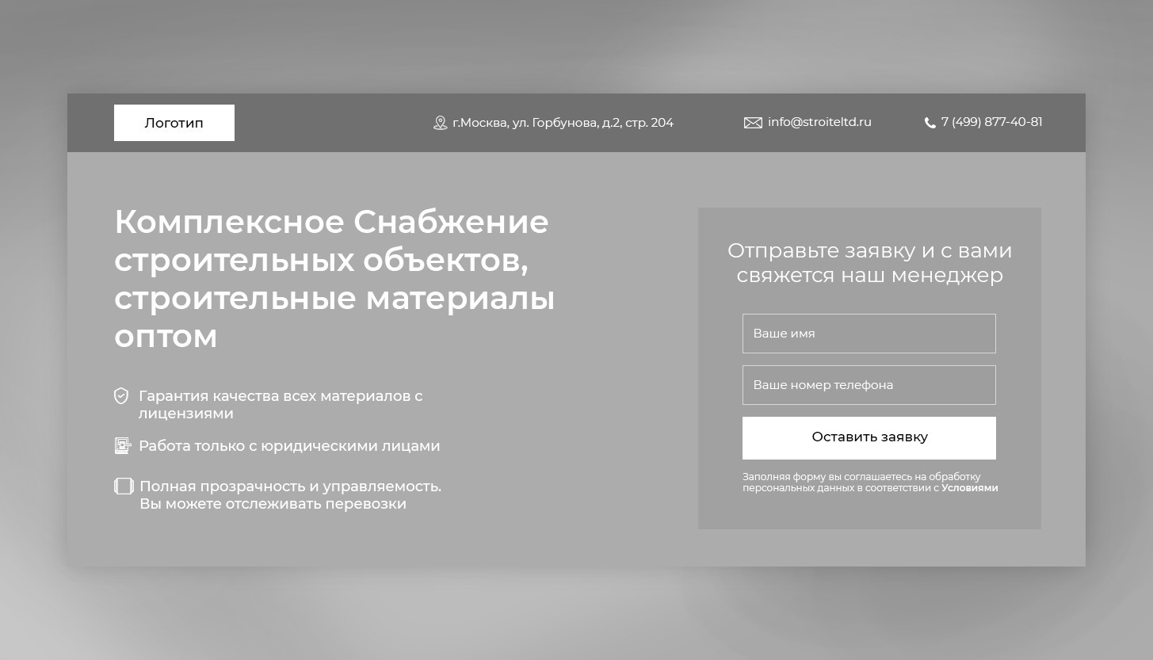Click text Вы можете отслеживать перевозки
1153x660 pixels.
[273, 504]
